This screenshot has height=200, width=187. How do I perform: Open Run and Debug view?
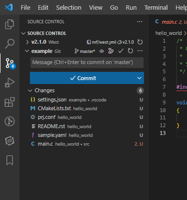click(10, 83)
